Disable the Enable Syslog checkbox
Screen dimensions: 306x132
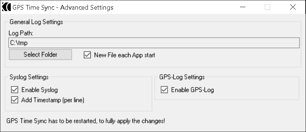(x=15, y=90)
